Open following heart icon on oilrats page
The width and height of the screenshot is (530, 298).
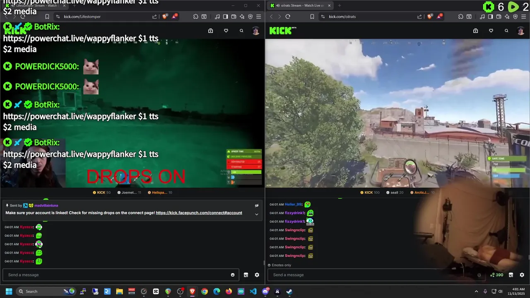pyautogui.click(x=491, y=31)
